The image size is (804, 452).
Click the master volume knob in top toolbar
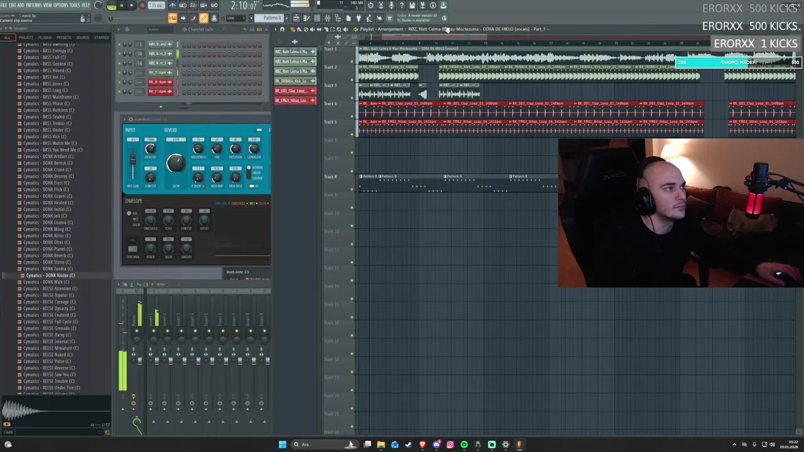click(x=98, y=6)
